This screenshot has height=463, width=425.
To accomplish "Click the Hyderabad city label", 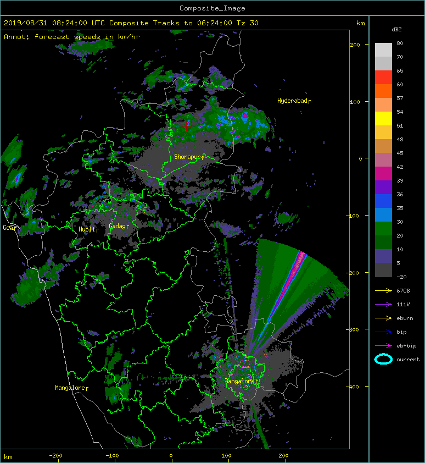I will point(294,101).
